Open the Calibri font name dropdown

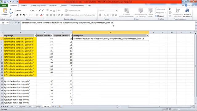point(30,10)
